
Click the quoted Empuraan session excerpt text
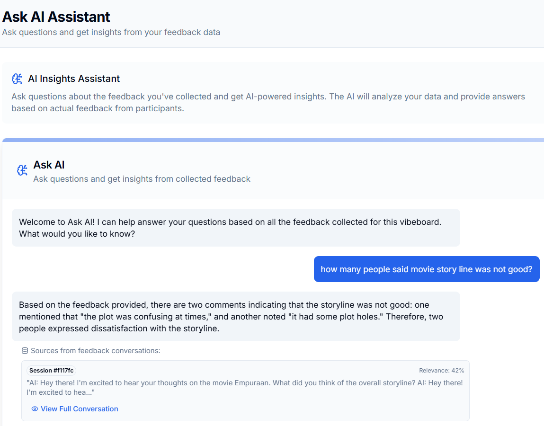pos(244,388)
